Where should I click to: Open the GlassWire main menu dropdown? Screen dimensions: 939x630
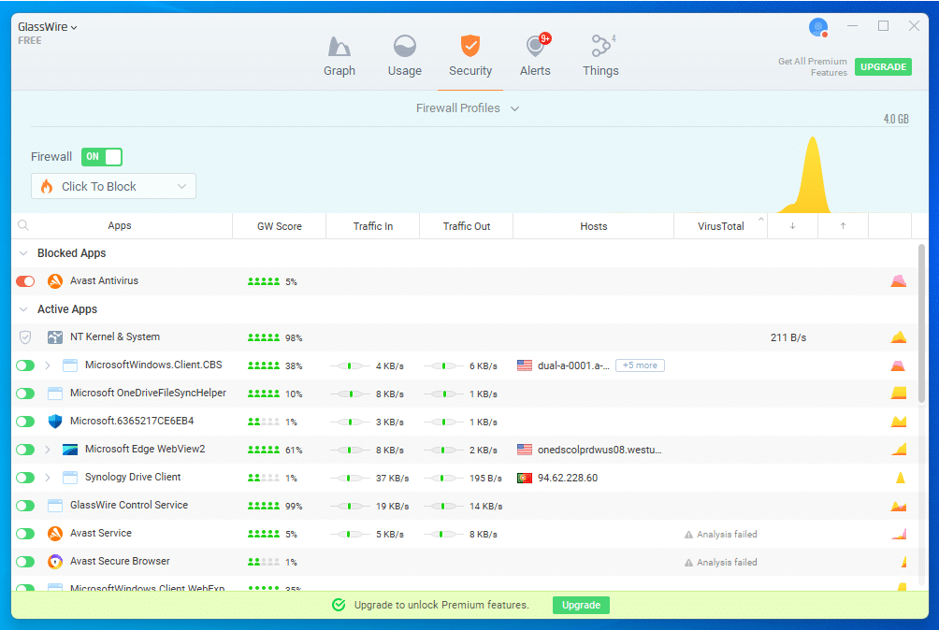tap(48, 27)
